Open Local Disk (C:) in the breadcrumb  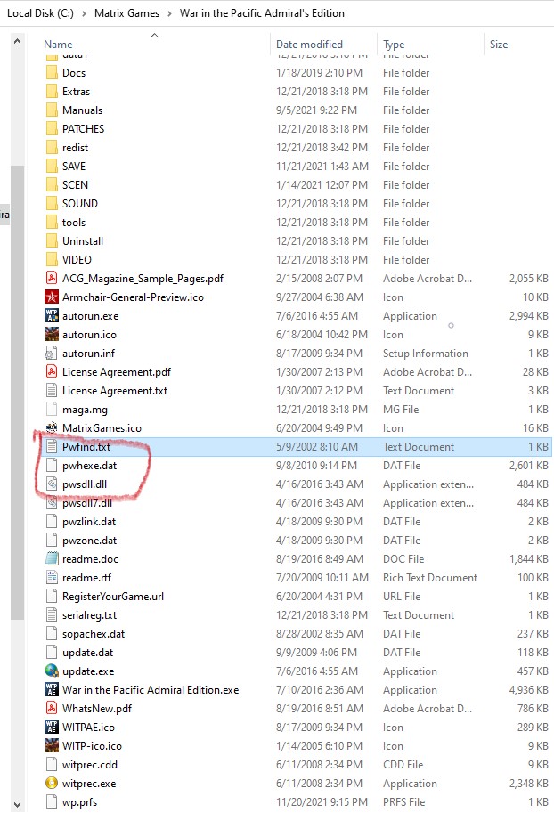click(40, 13)
